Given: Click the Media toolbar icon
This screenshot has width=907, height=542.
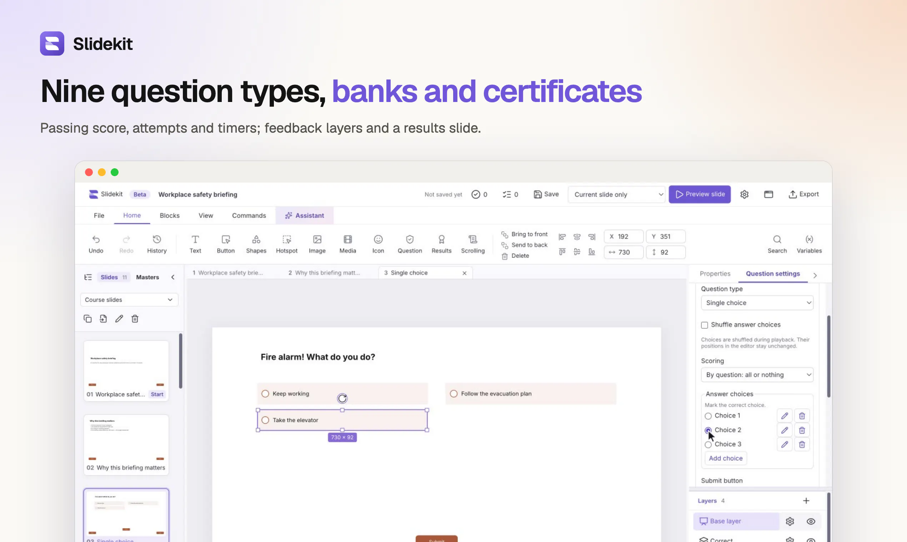Looking at the screenshot, I should pyautogui.click(x=347, y=244).
